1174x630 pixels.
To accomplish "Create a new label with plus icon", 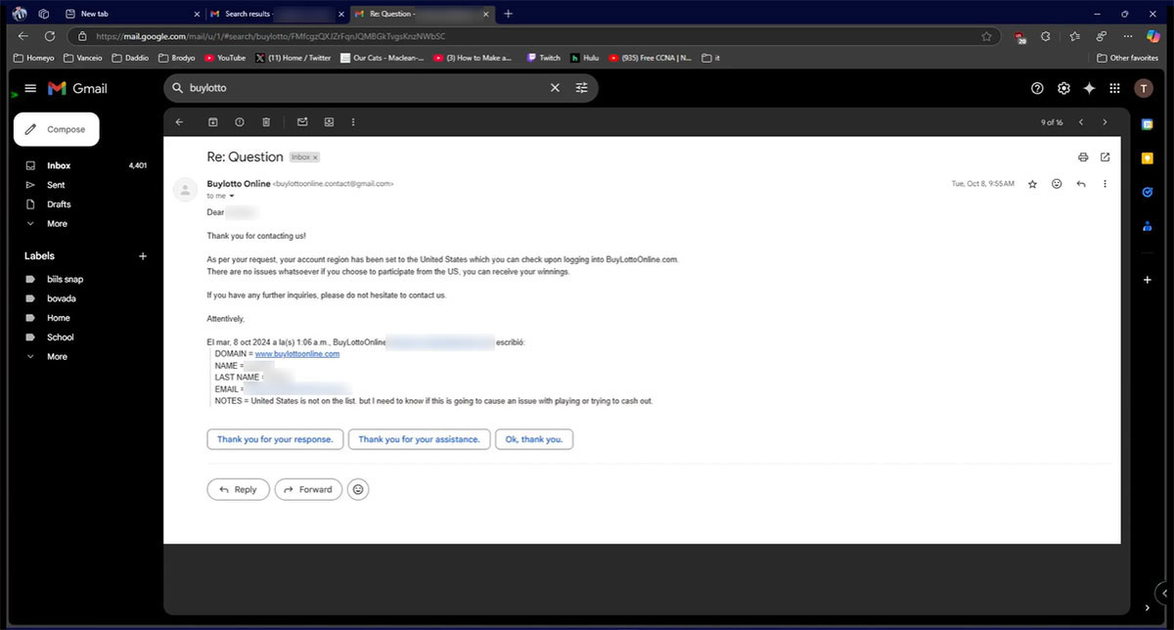I will click(x=143, y=256).
